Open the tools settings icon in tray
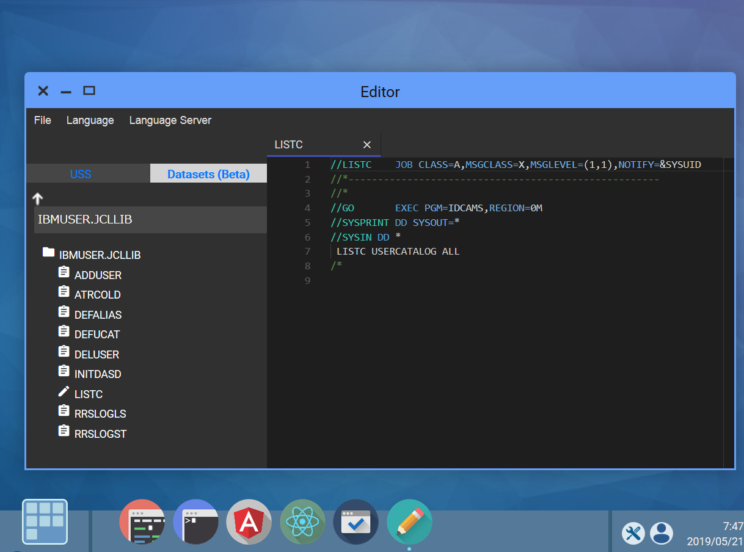This screenshot has width=744, height=552. (633, 533)
